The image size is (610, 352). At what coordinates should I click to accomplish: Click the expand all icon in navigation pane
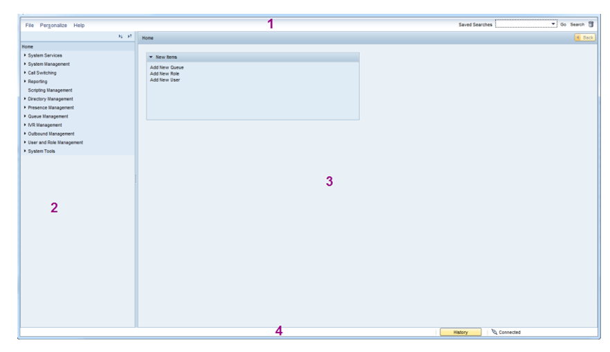[120, 37]
